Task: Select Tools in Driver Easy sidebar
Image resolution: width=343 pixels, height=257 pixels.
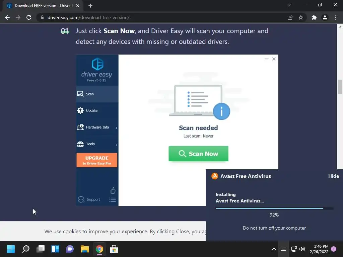Action: click(97, 144)
